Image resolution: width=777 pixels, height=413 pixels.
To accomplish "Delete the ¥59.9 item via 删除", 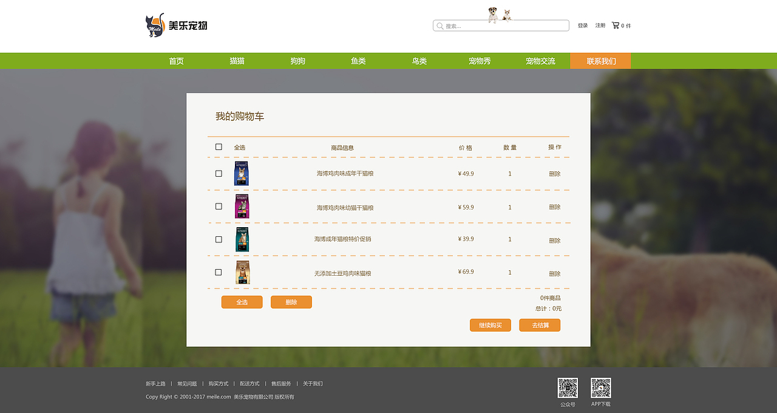I will pos(555,207).
